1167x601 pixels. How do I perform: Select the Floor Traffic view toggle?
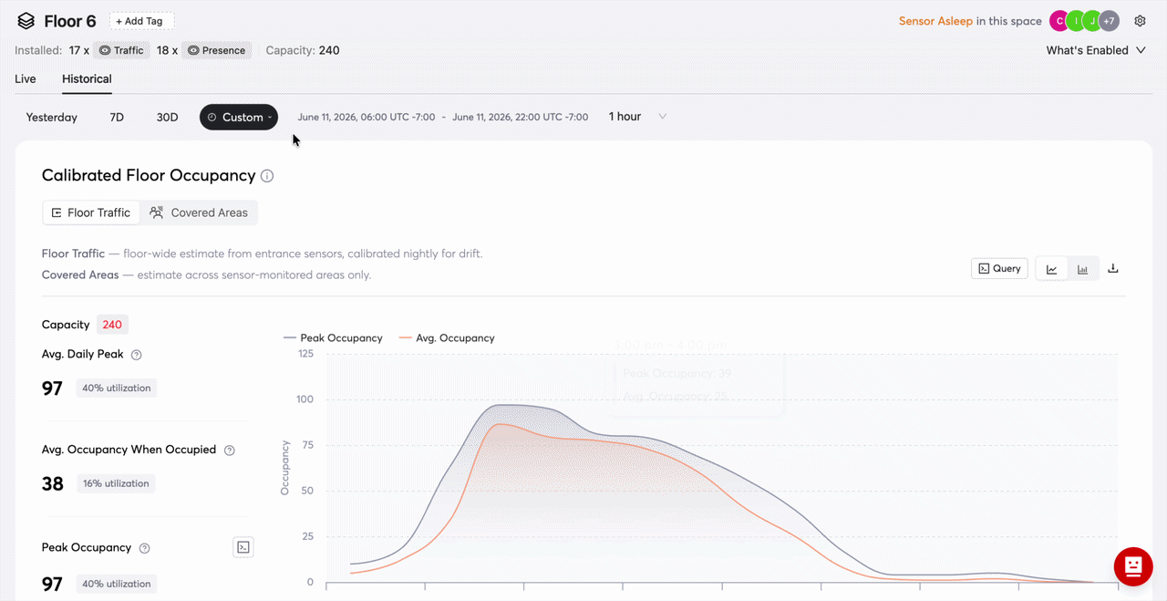[91, 212]
